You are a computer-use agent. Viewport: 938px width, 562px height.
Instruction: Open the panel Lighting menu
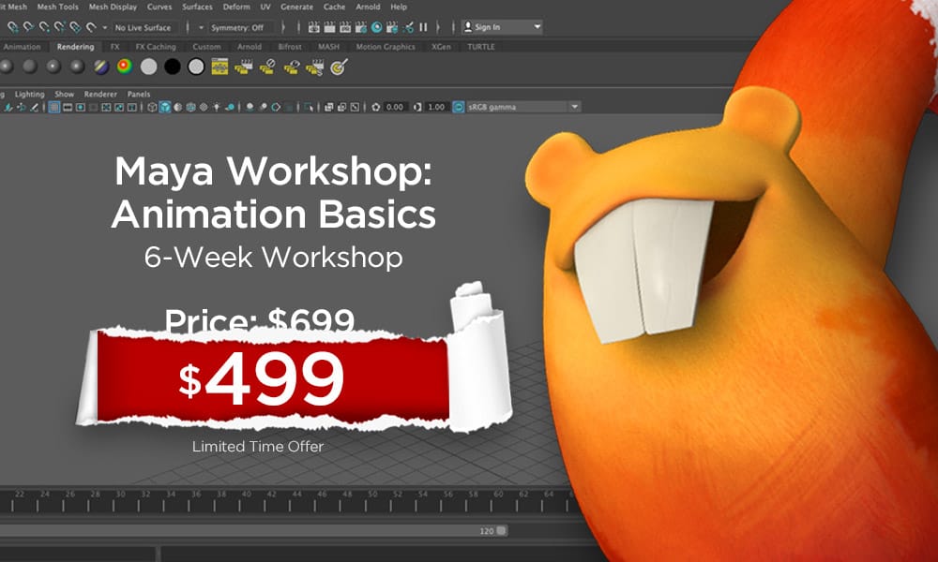click(29, 94)
